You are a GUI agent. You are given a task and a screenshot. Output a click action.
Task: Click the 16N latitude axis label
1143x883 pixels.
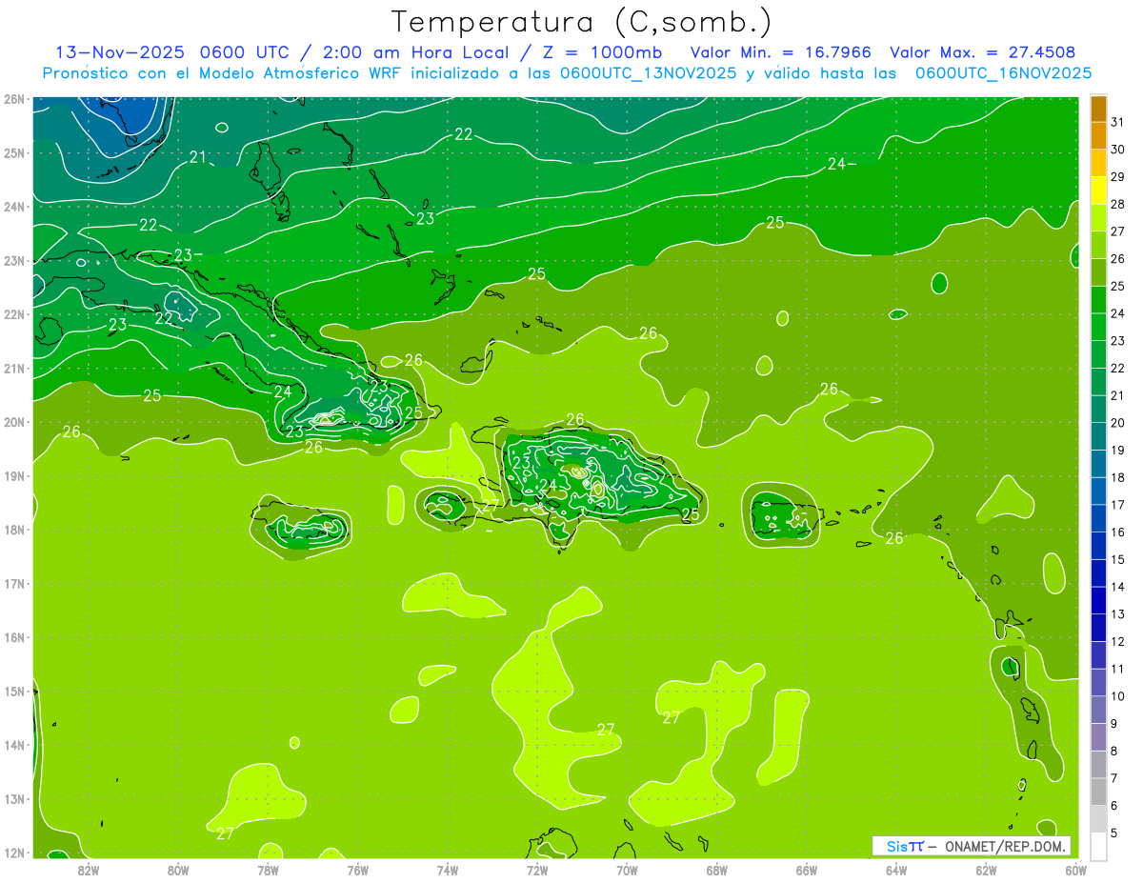point(13,637)
